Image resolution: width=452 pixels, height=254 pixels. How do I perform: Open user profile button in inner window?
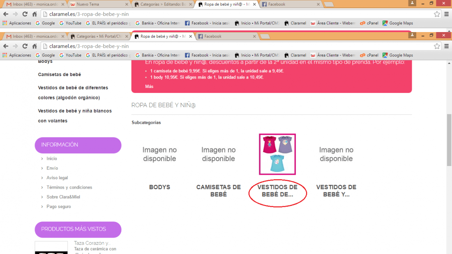click(x=412, y=35)
